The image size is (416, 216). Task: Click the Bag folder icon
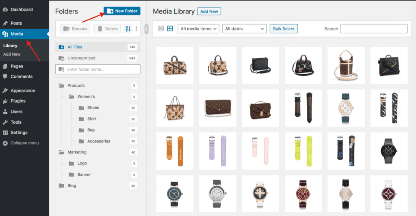click(81, 130)
